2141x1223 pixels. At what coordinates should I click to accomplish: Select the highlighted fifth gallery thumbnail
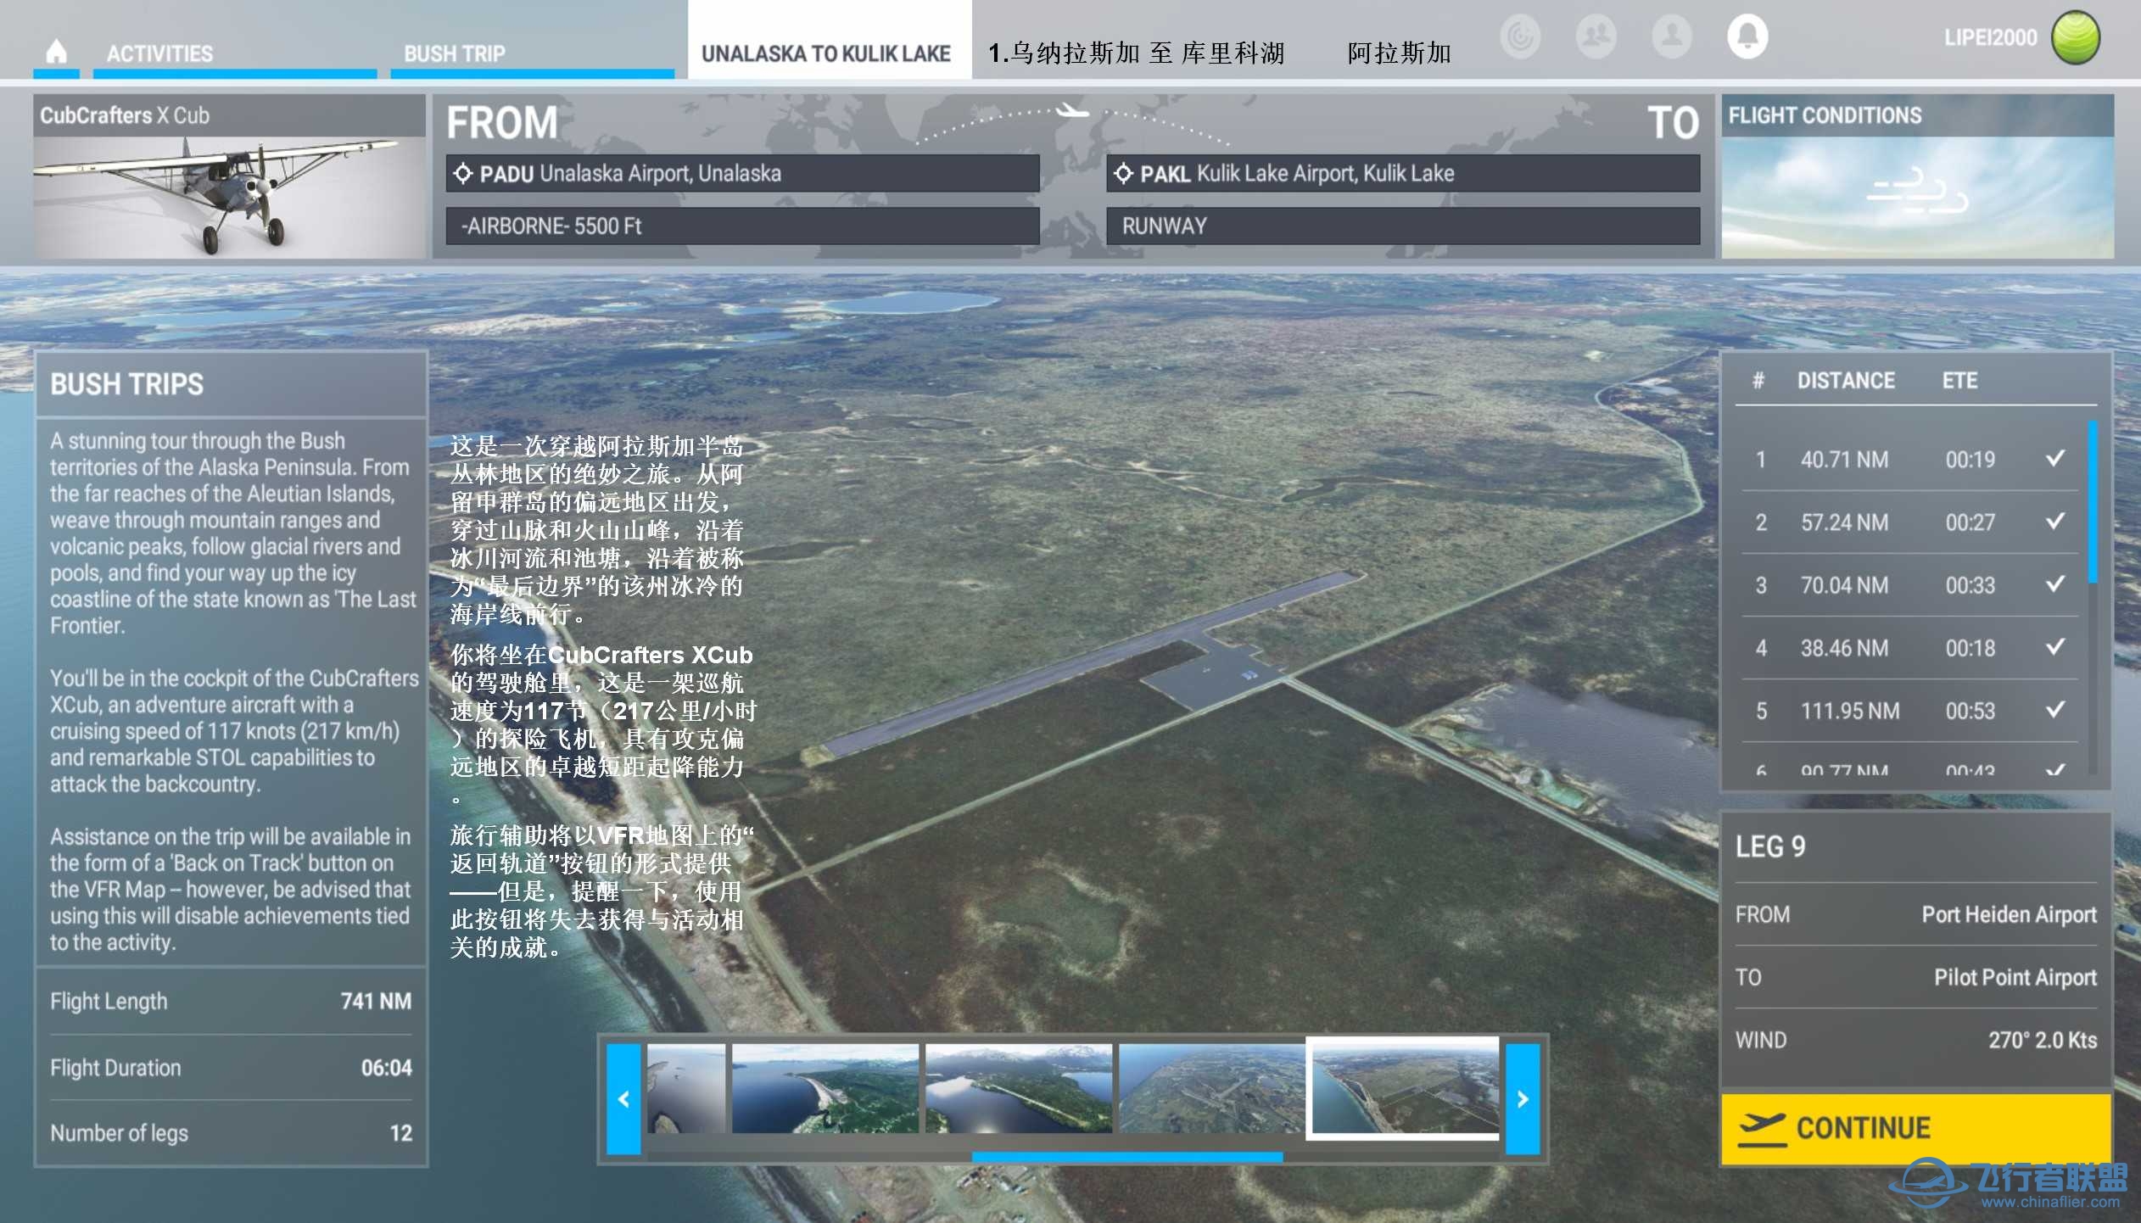[x=1405, y=1087]
